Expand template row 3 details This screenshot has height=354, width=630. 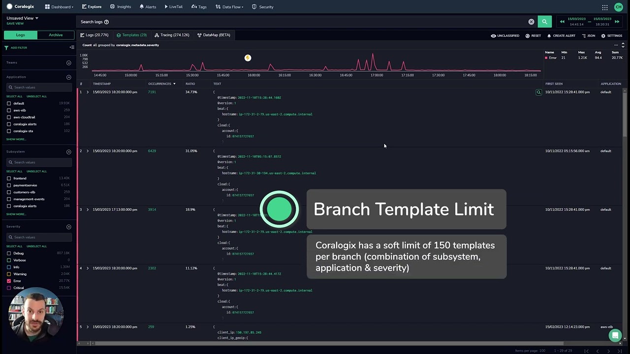coord(88,209)
